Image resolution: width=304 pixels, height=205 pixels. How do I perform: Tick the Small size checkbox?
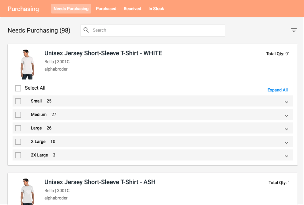tap(18, 101)
